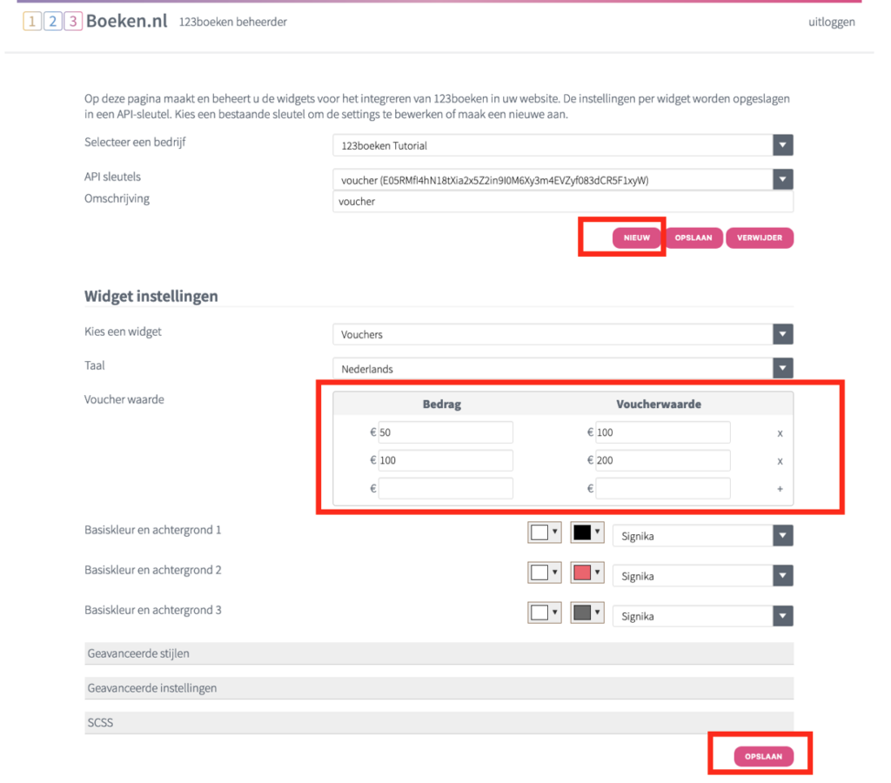The width and height of the screenshot is (891, 783).
Task: Click the 123Boeken.nl logo
Action: [95, 22]
